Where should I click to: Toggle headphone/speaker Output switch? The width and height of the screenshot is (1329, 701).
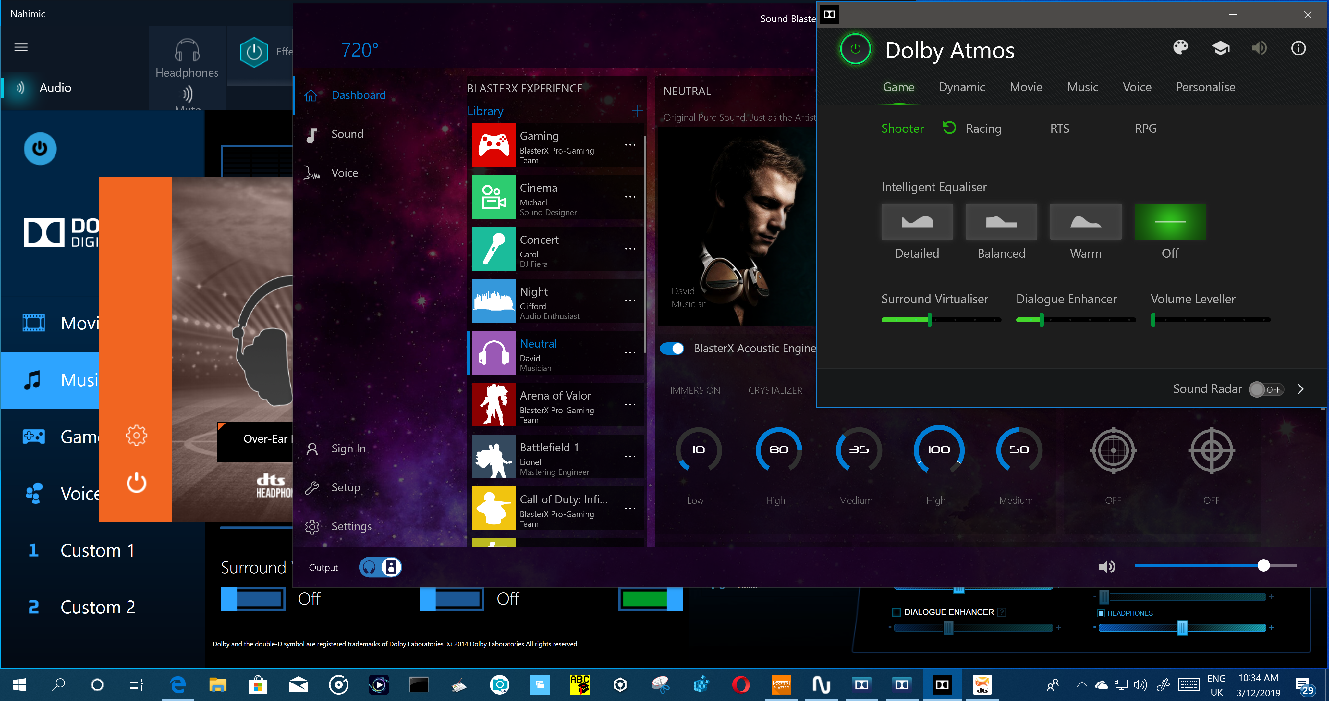point(380,567)
